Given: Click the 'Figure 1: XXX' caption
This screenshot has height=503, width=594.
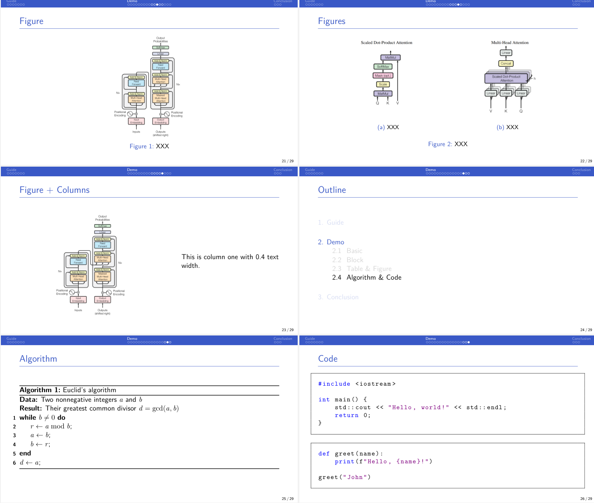Looking at the screenshot, I should tap(149, 146).
